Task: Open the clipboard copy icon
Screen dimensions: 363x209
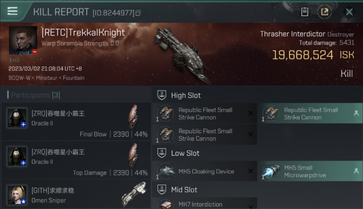Action: click(x=305, y=12)
